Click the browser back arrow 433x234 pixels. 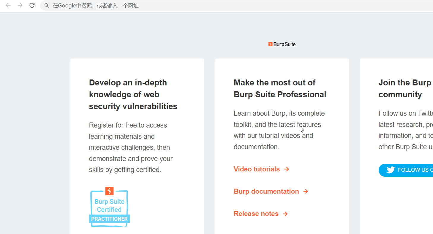pos(8,5)
